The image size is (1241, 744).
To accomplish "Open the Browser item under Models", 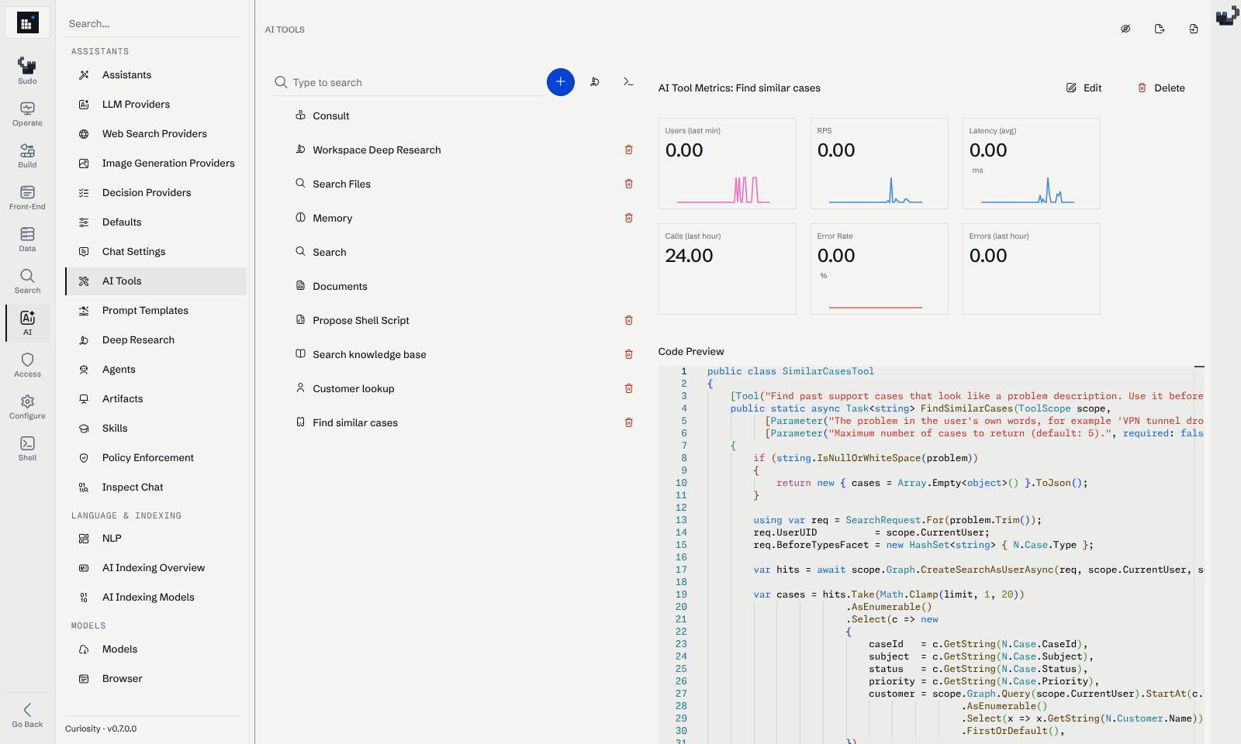I will coord(156,679).
